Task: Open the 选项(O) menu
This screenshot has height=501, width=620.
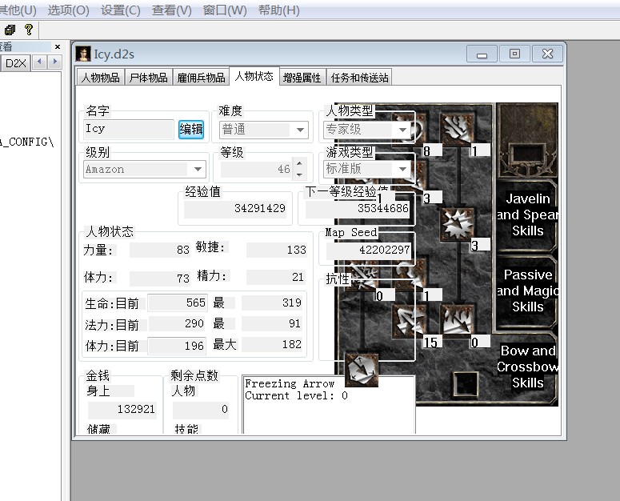Action: pos(69,10)
